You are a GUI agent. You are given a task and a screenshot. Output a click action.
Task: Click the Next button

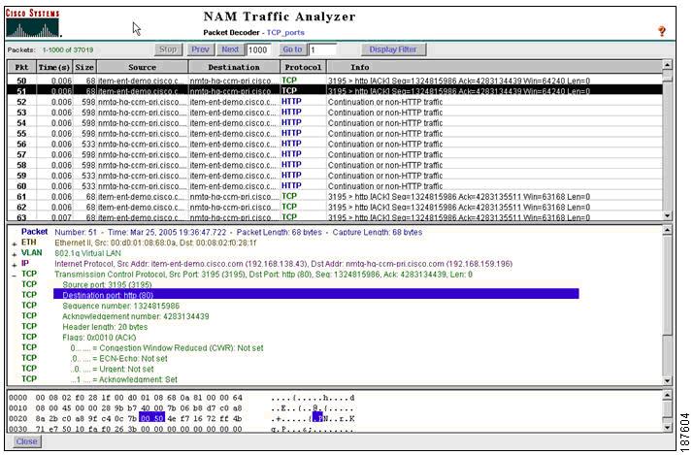pyautogui.click(x=230, y=49)
